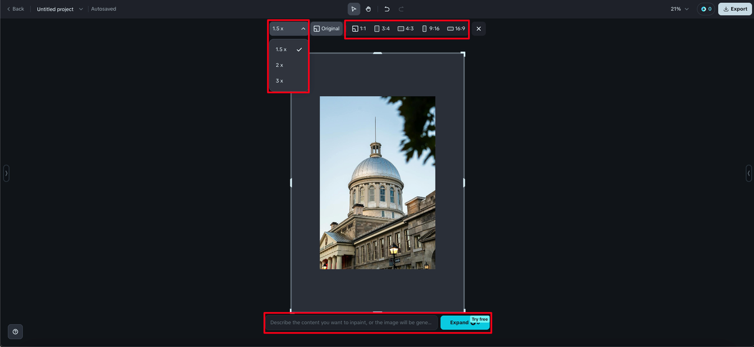Start generation with the Expand button
Screen dimensions: 754x347
[465, 322]
